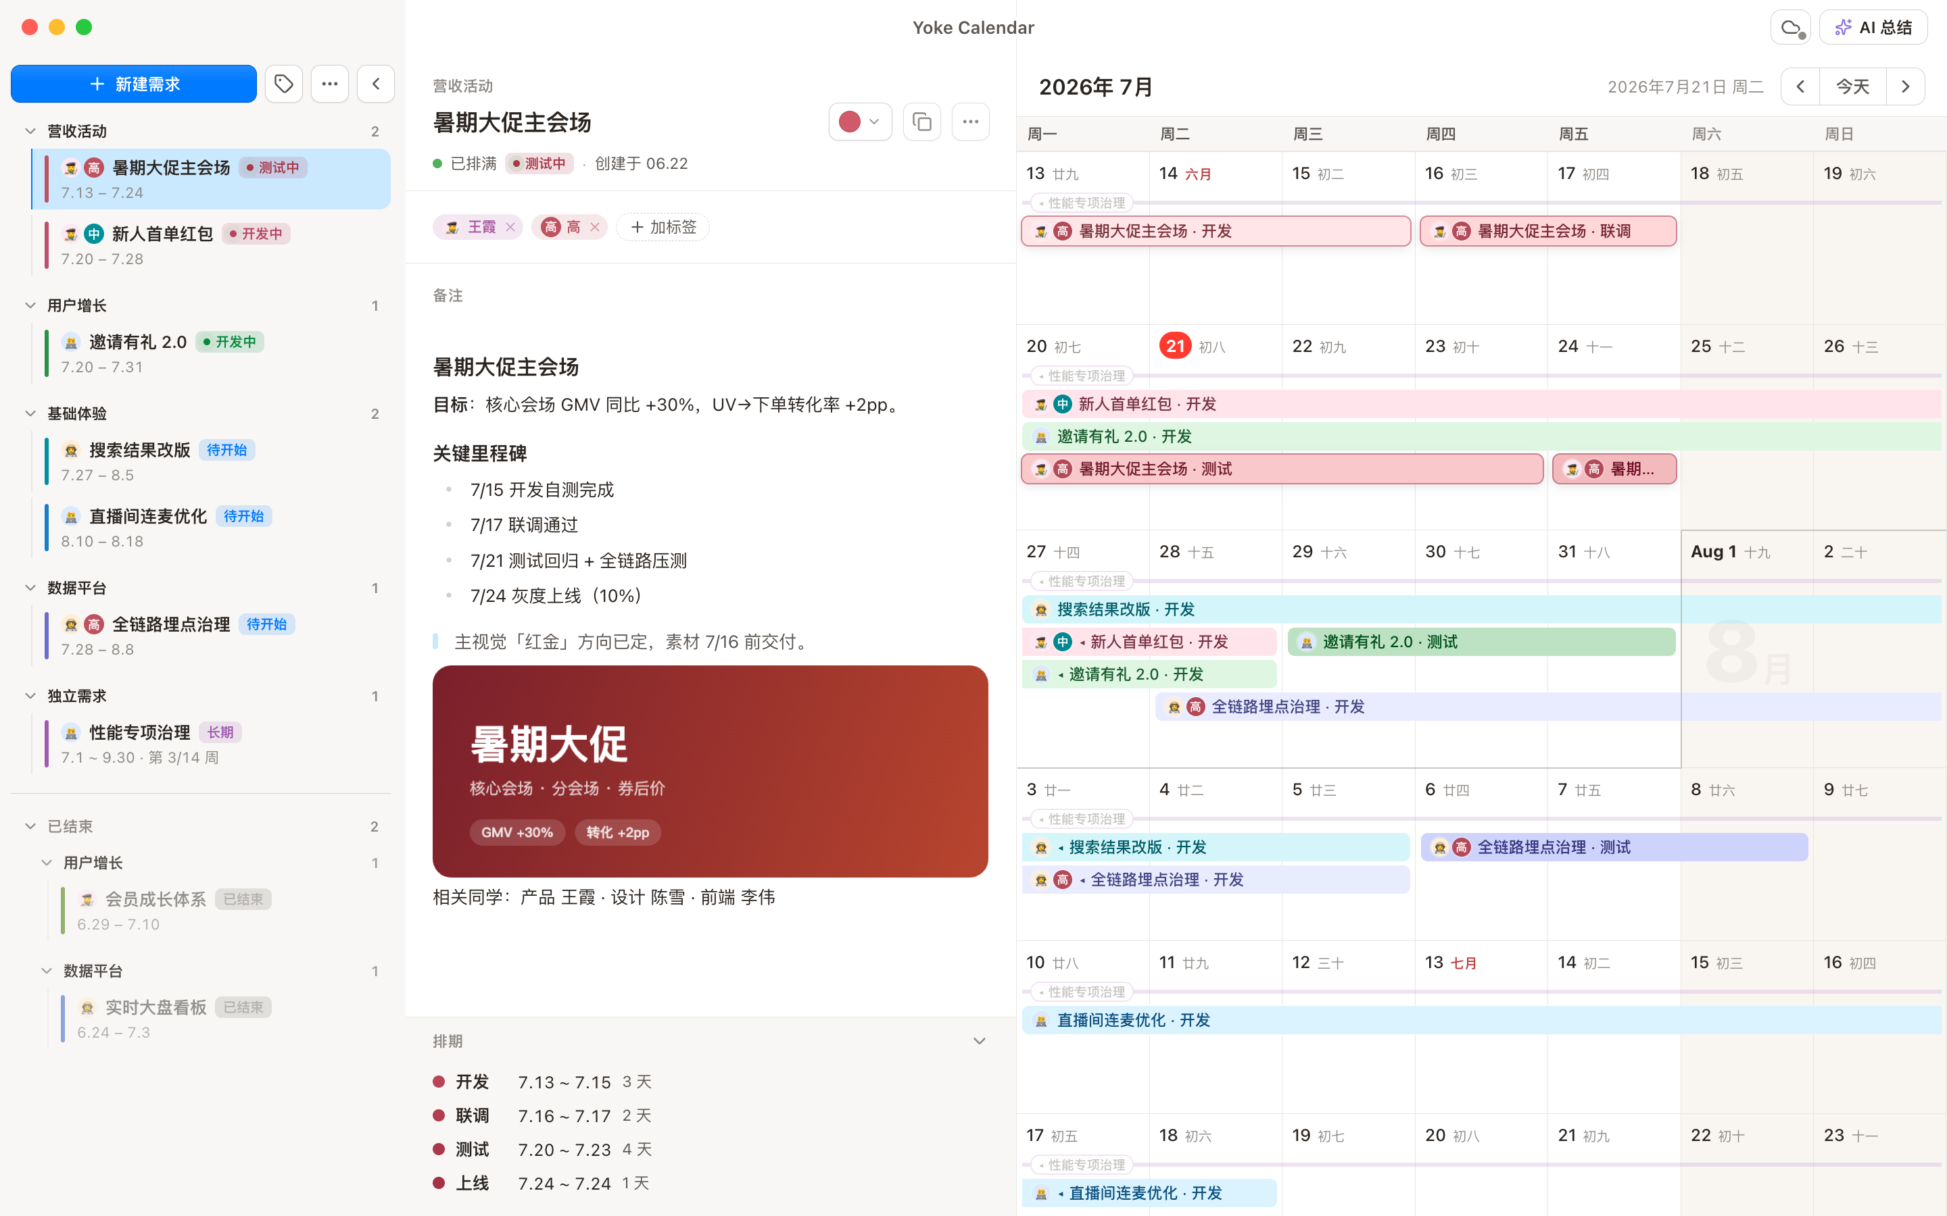This screenshot has height=1216, width=1947.
Task: Add a tag with 加标签
Action: pos(663,228)
